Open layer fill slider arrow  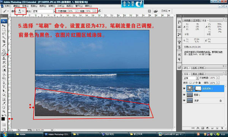[218, 83]
